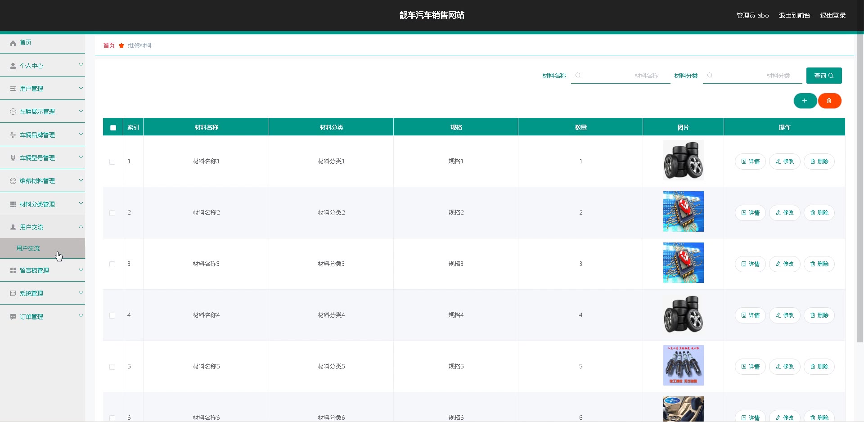The width and height of the screenshot is (864, 422).
Task: Click 首页 link in the breadcrumb
Action: tap(109, 45)
